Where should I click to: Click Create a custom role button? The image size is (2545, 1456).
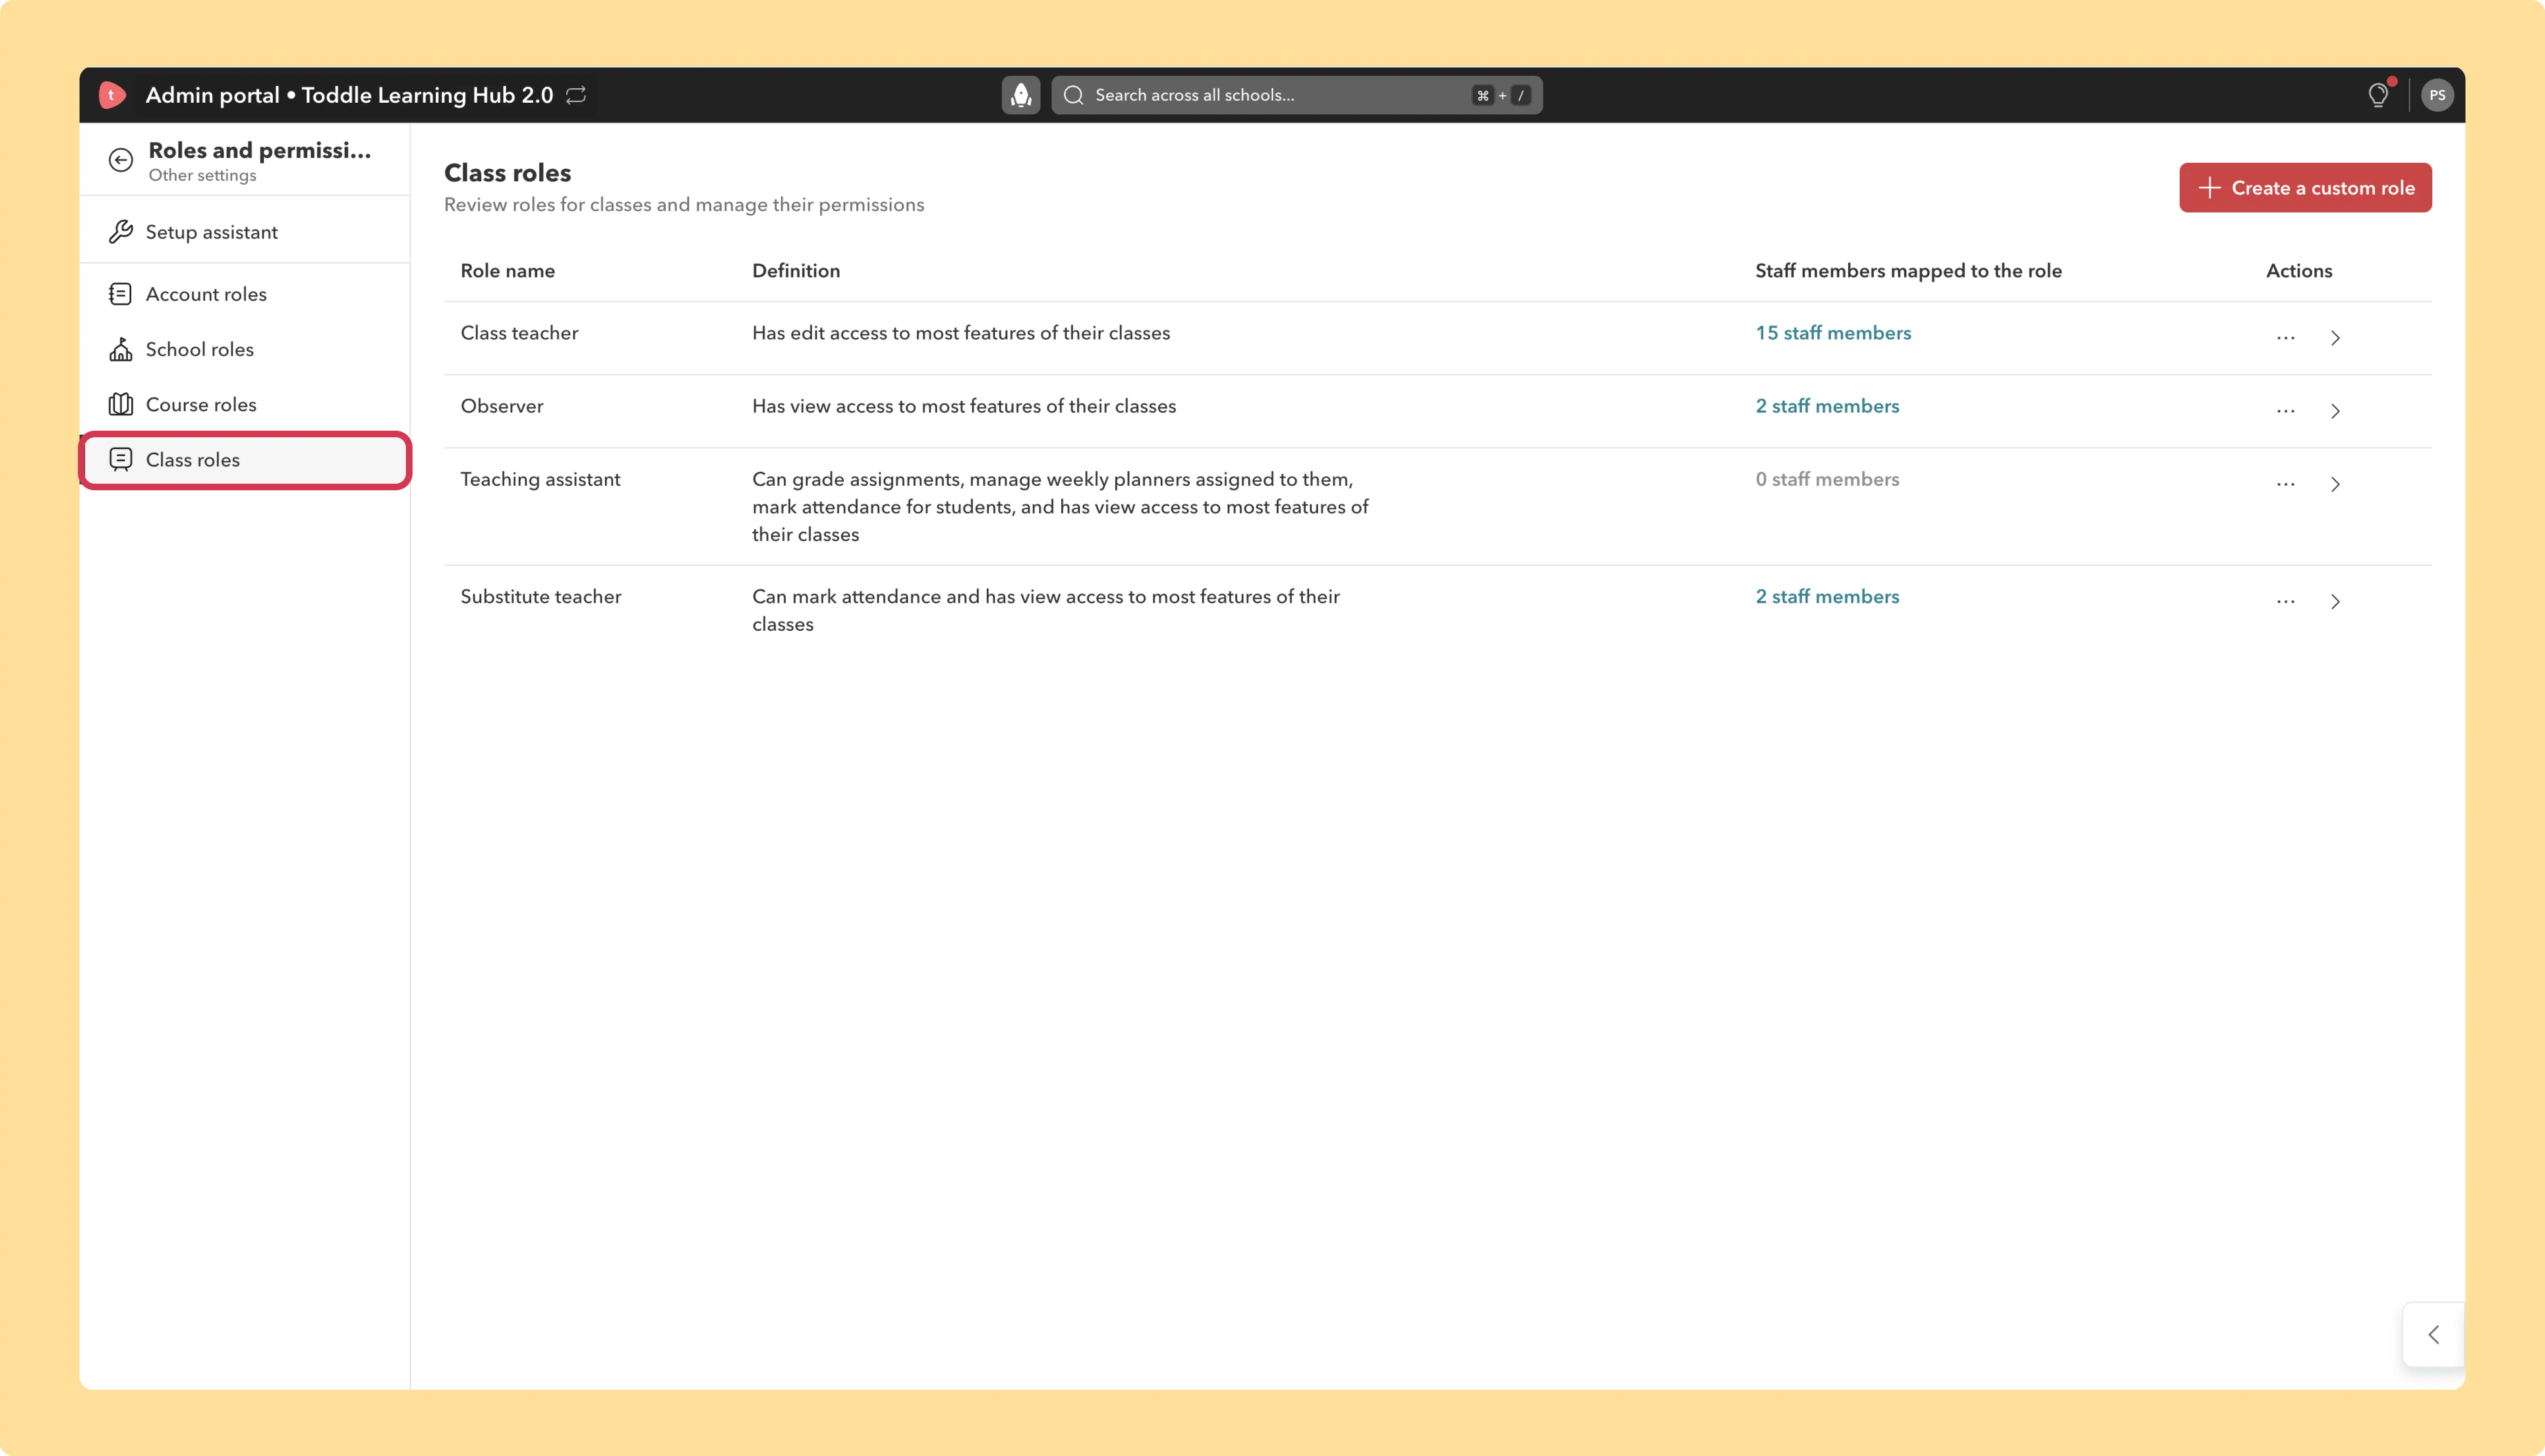tap(2305, 188)
